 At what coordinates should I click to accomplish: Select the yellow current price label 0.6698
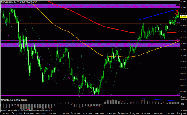183,17
